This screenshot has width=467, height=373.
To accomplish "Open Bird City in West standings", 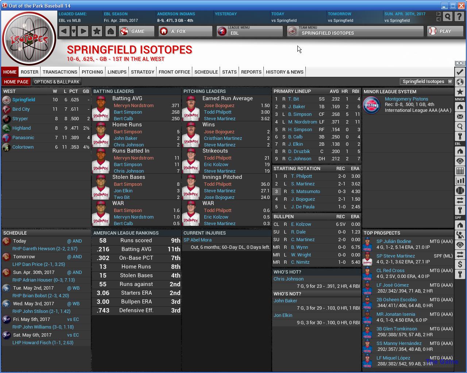I will click(21, 109).
